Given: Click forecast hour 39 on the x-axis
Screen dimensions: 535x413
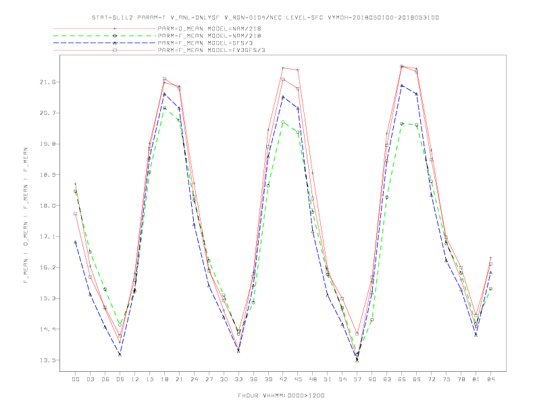Looking at the screenshot, I should (x=268, y=379).
